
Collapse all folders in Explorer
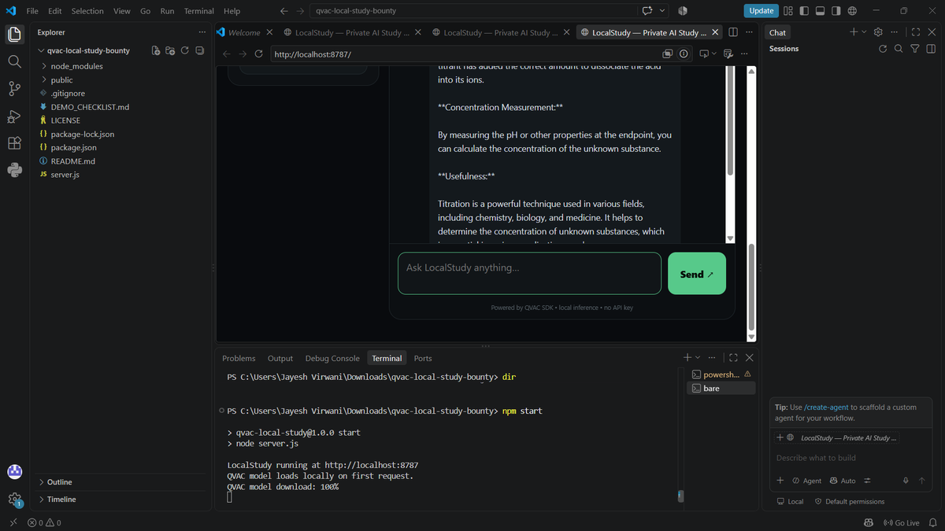[x=199, y=50]
